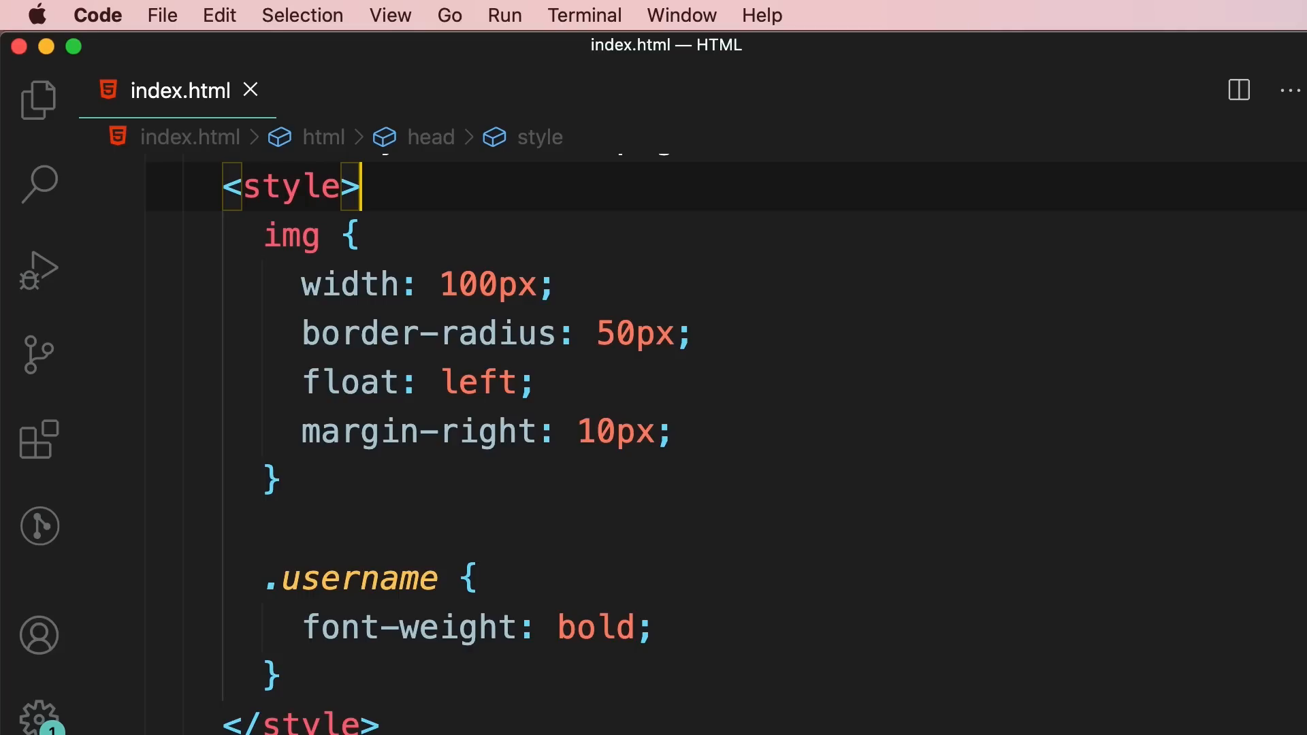Open the Terminal menu

(x=584, y=15)
